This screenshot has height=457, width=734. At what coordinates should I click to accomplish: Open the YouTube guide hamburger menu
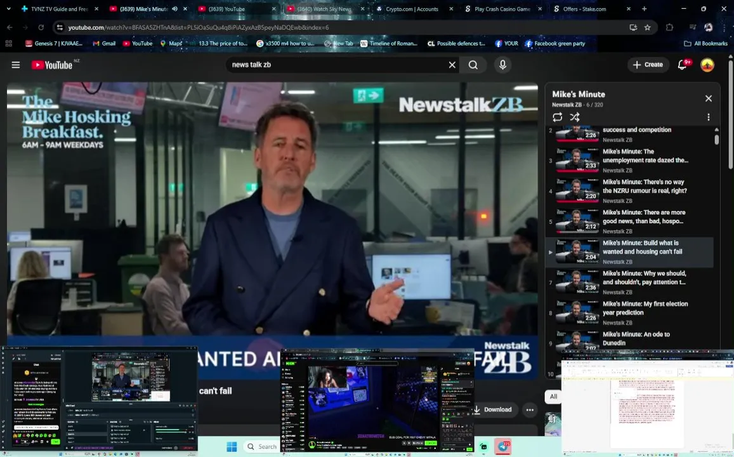[x=15, y=65]
